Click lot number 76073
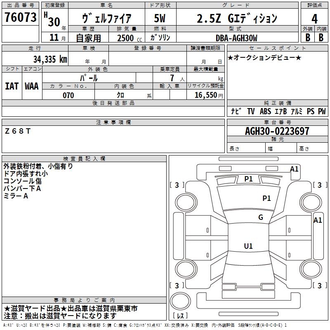Viewport: 330px width, 330px height. coord(20,17)
